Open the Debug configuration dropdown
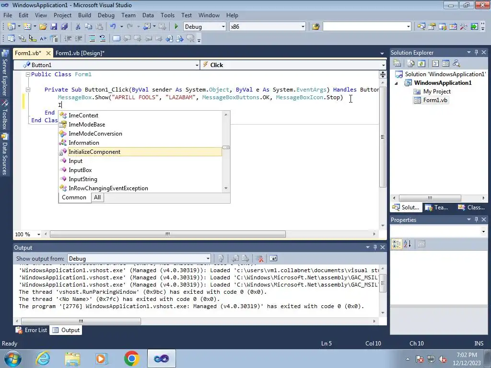Viewport: 491px width, 368px height. [x=223, y=27]
